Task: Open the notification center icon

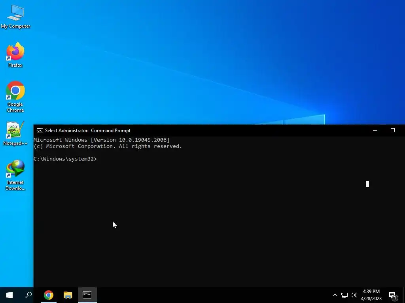Action: pyautogui.click(x=393, y=296)
